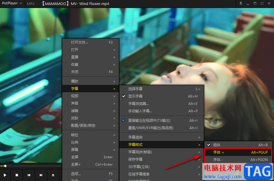Click the seek bar position handle
Image resolution: width=274 pixels, height=181 pixels.
tap(5, 166)
